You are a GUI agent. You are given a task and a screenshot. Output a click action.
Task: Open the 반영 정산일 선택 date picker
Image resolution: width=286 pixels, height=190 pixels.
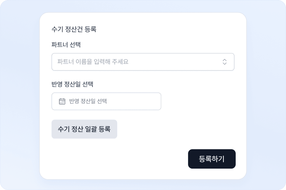coord(106,101)
